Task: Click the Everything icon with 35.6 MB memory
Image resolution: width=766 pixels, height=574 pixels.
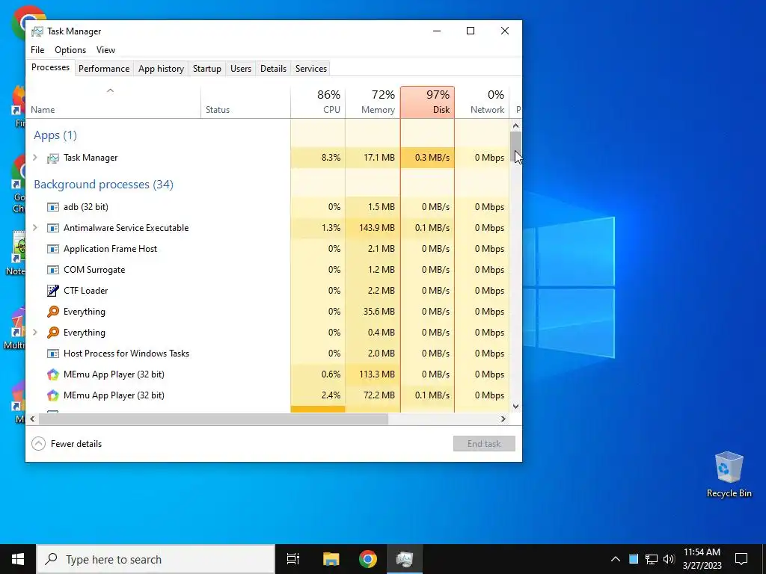Action: coord(53,312)
